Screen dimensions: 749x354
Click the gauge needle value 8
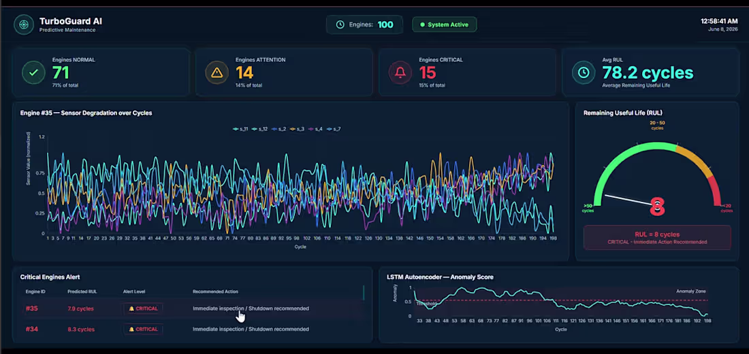tap(658, 207)
